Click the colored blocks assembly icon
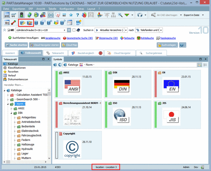This screenshot has height=171, width=211. tap(100, 15)
